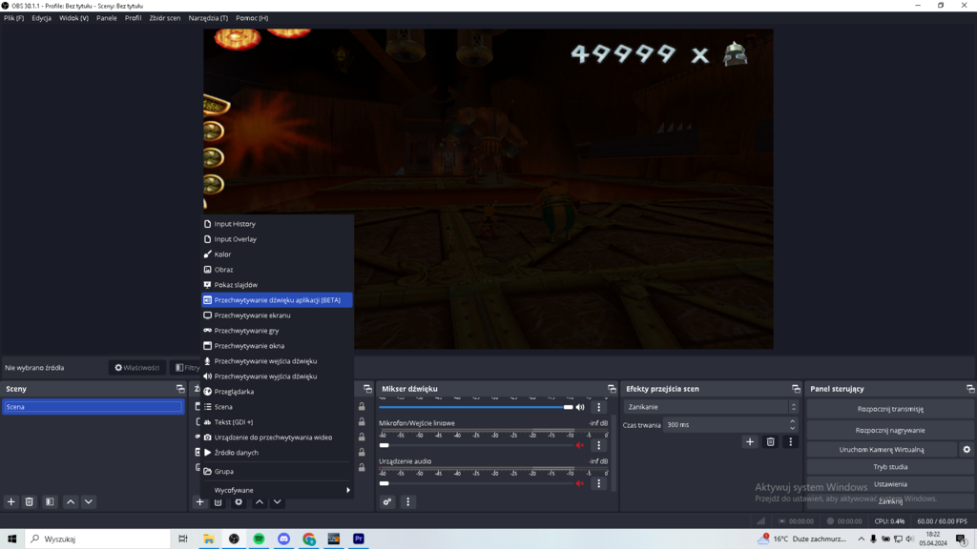977x549 pixels.
Task: Open Discord from the Windows taskbar
Action: (284, 539)
